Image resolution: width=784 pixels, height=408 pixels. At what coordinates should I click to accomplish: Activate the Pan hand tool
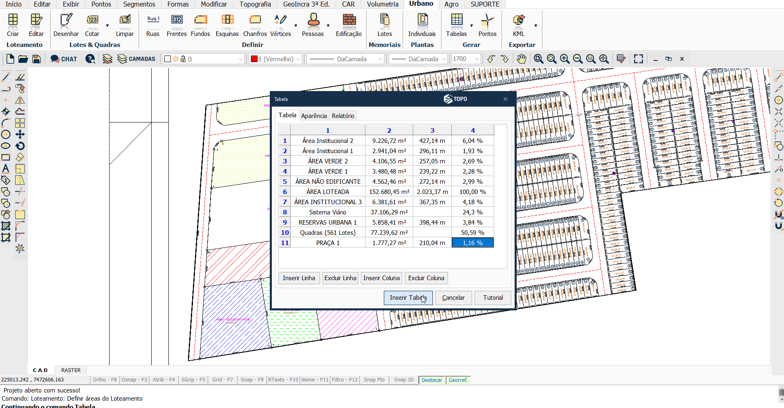[x=521, y=59]
